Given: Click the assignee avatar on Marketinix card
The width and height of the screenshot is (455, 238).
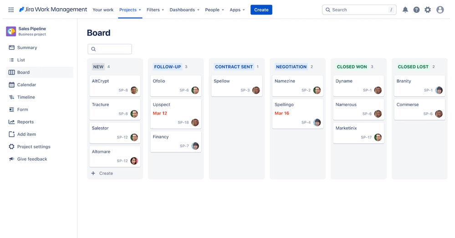Looking at the screenshot, I should (378, 137).
